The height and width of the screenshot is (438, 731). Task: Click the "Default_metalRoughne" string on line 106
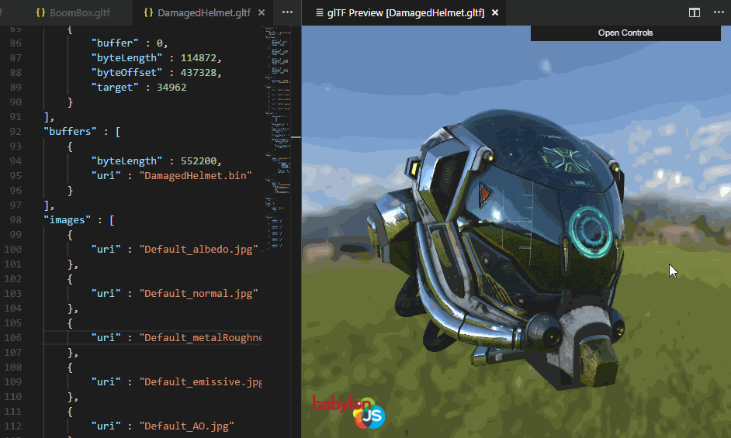pyautogui.click(x=201, y=338)
